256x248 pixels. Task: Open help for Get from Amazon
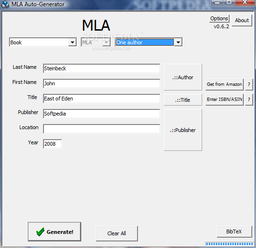pyautogui.click(x=249, y=84)
